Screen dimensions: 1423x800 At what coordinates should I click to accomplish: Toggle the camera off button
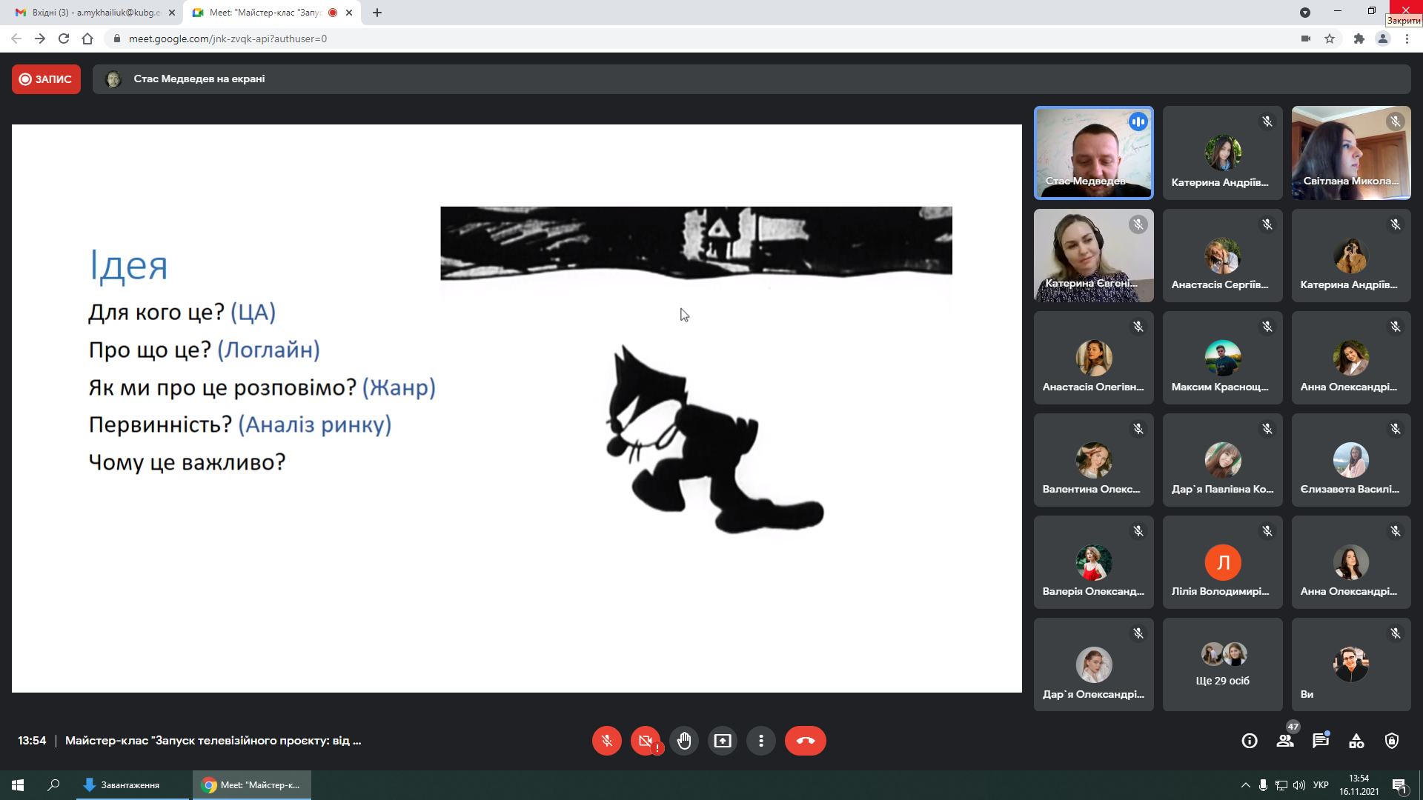(x=645, y=741)
